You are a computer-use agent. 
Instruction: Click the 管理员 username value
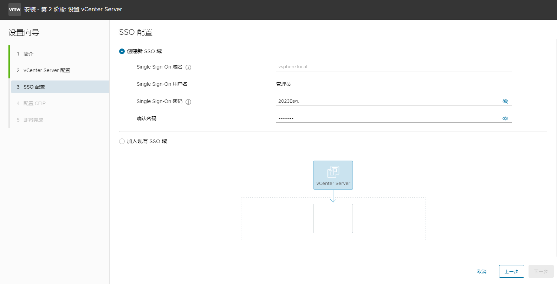coord(284,84)
